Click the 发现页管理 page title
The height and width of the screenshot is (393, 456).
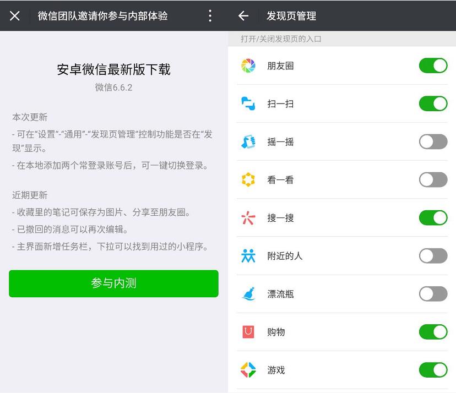(291, 16)
